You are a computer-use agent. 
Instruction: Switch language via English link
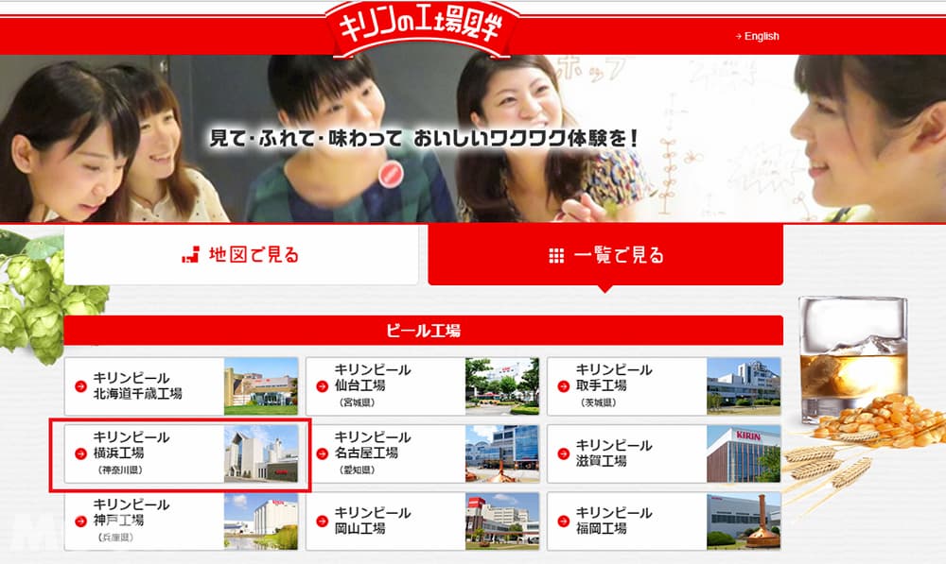coord(758,36)
